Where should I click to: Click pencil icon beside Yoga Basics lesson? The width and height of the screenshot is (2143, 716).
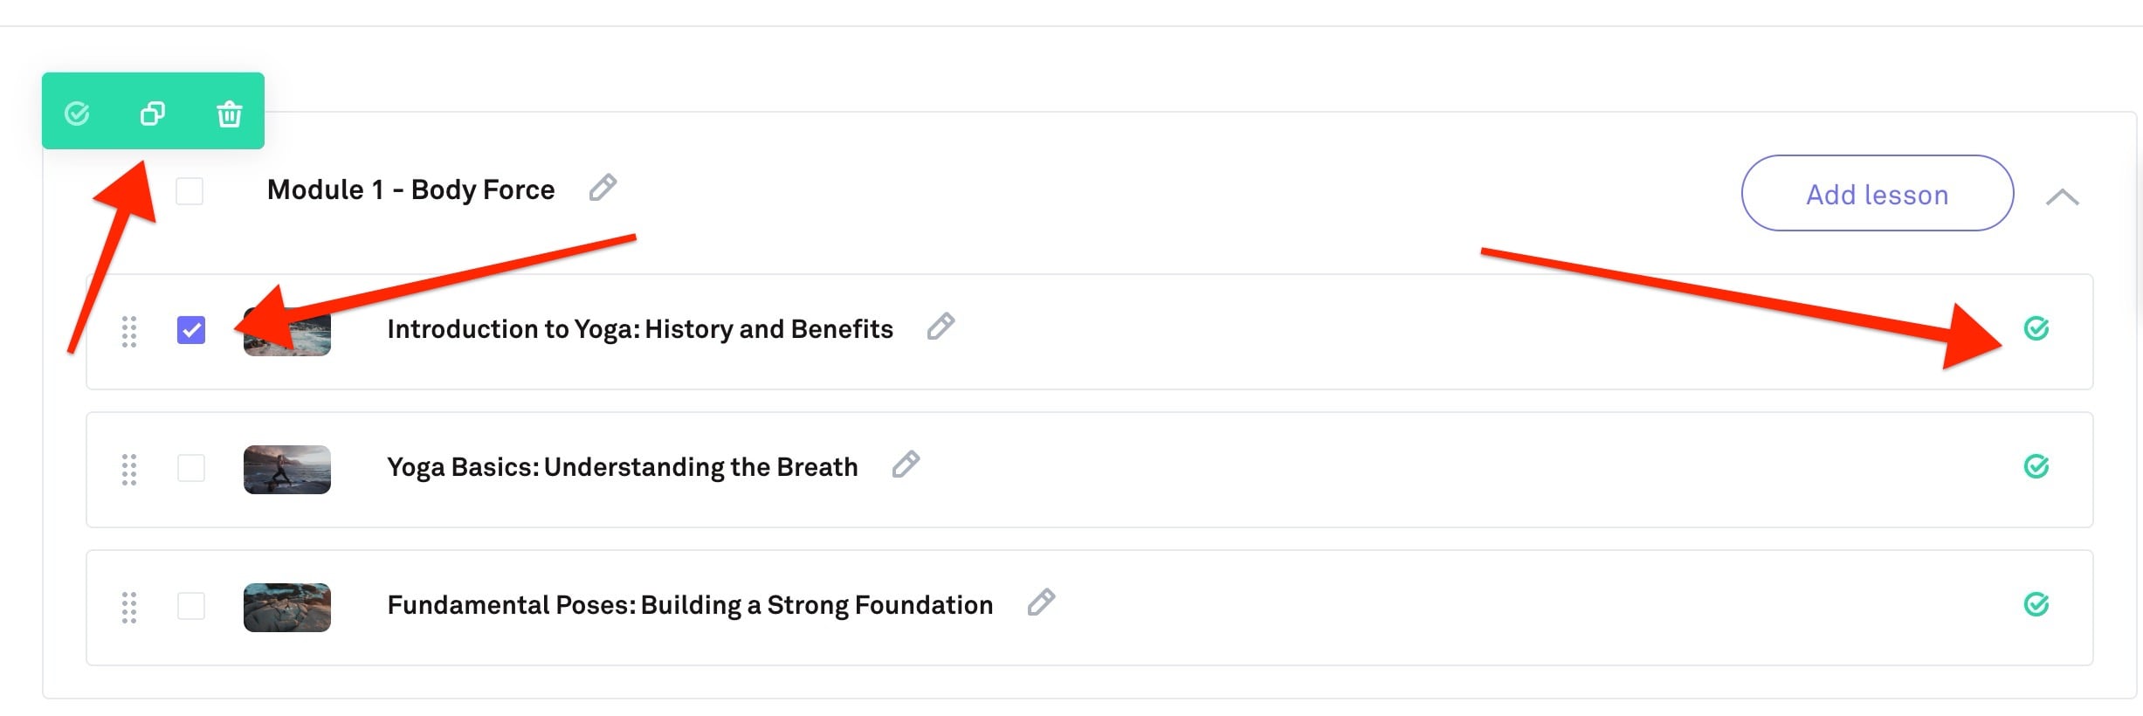906,465
